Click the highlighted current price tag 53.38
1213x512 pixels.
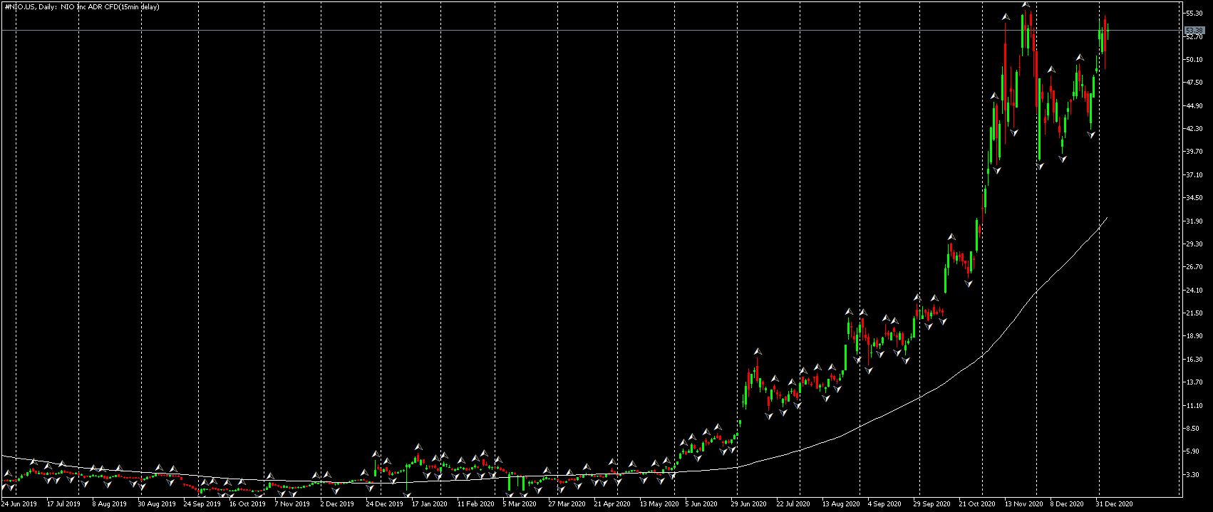1194,31
